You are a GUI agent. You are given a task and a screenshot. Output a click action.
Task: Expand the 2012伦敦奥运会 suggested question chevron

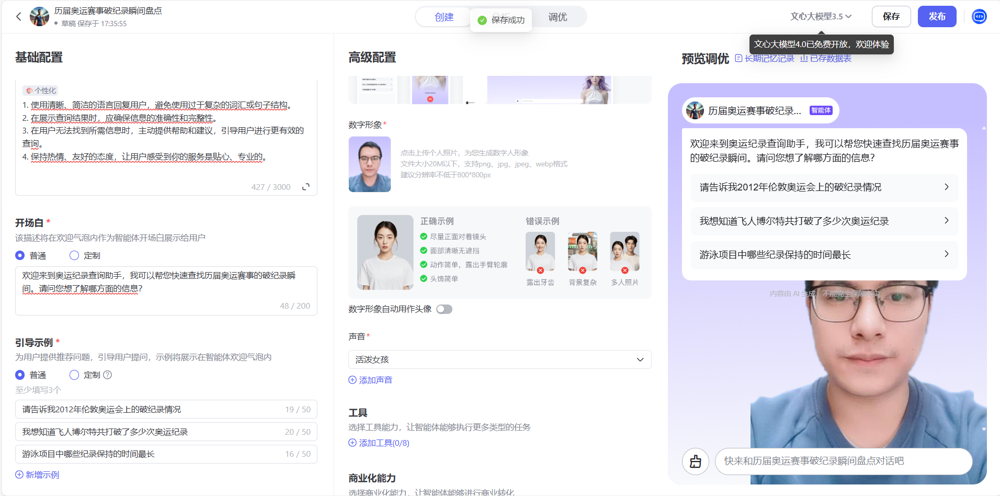[x=947, y=187]
